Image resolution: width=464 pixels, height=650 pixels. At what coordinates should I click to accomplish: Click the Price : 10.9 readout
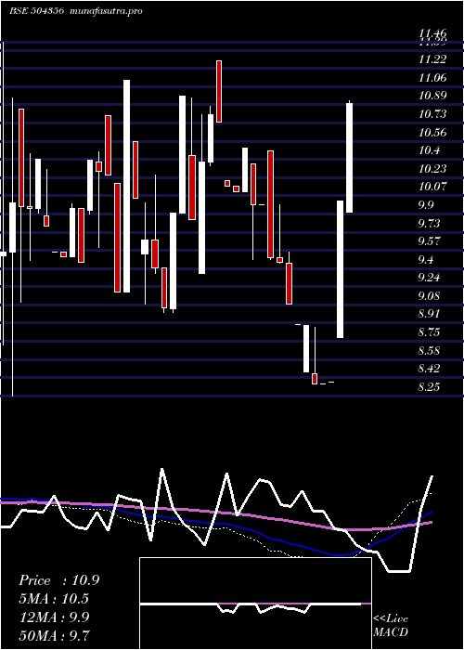[x=58, y=580]
